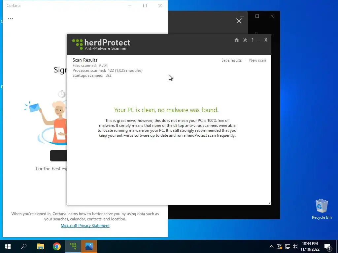The image size is (338, 253).
Task: Open the Windows Start menu
Action: pyautogui.click(x=8, y=246)
